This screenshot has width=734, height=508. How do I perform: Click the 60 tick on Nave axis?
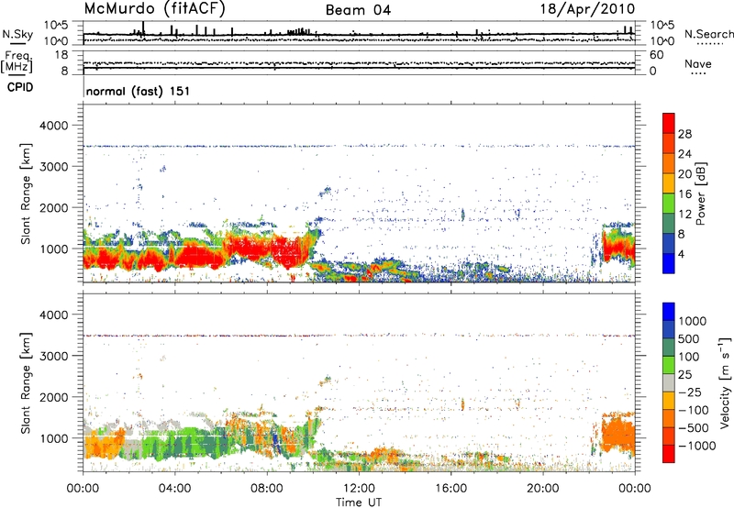[657, 55]
